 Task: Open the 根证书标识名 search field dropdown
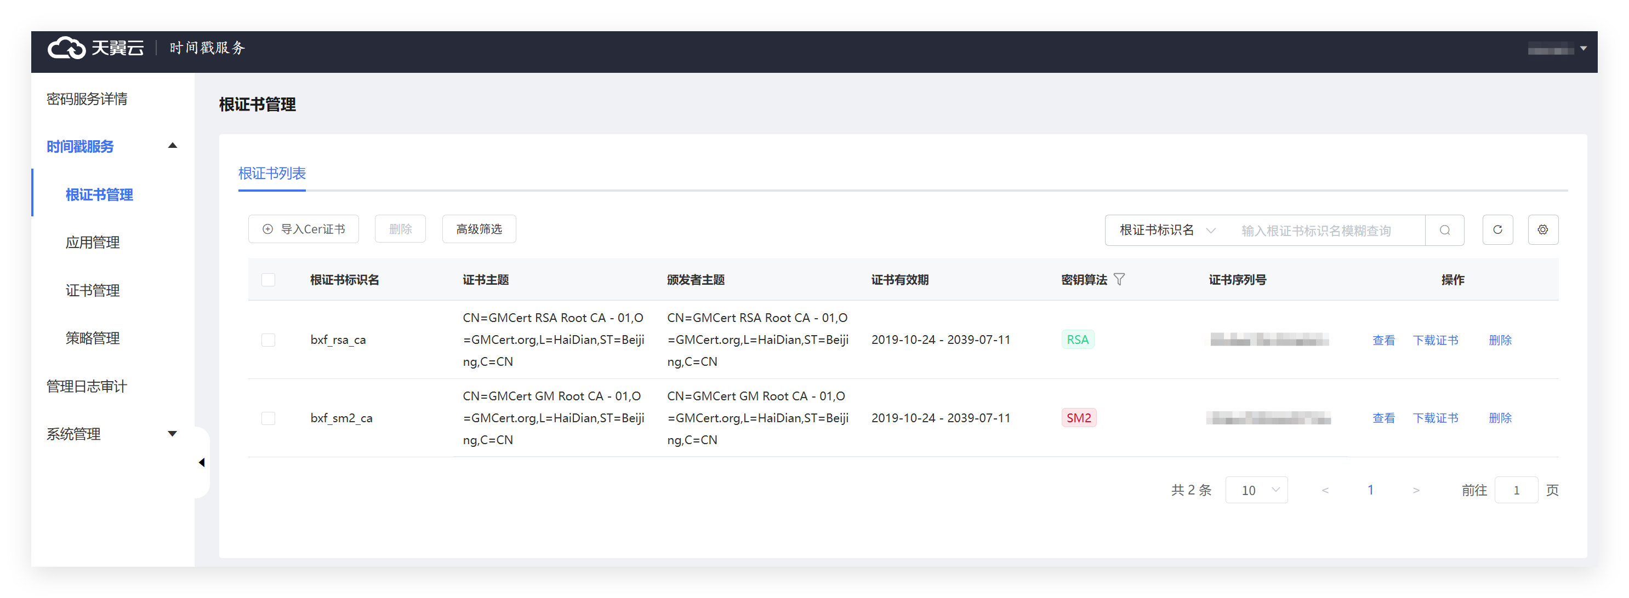[1167, 230]
